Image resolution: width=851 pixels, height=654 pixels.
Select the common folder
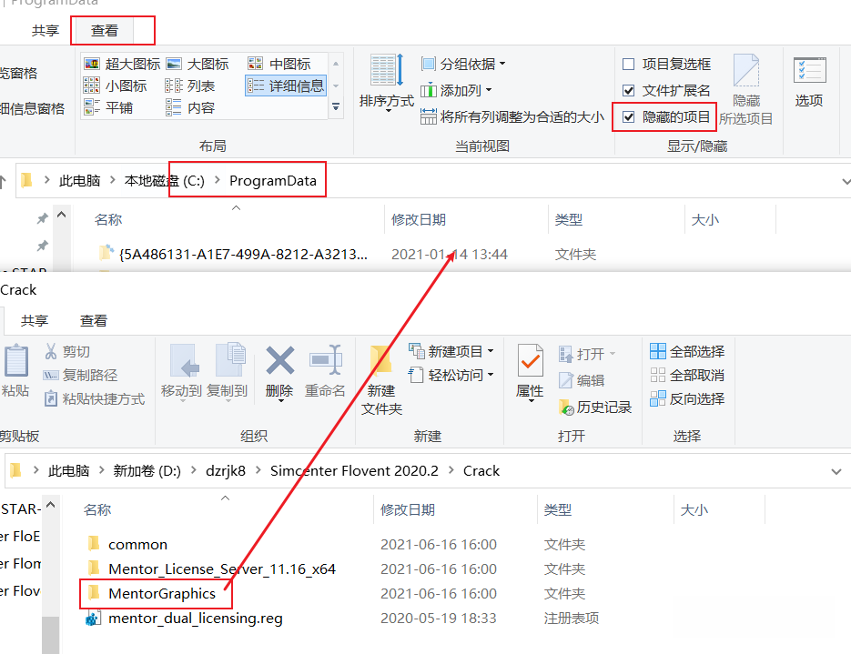(127, 544)
